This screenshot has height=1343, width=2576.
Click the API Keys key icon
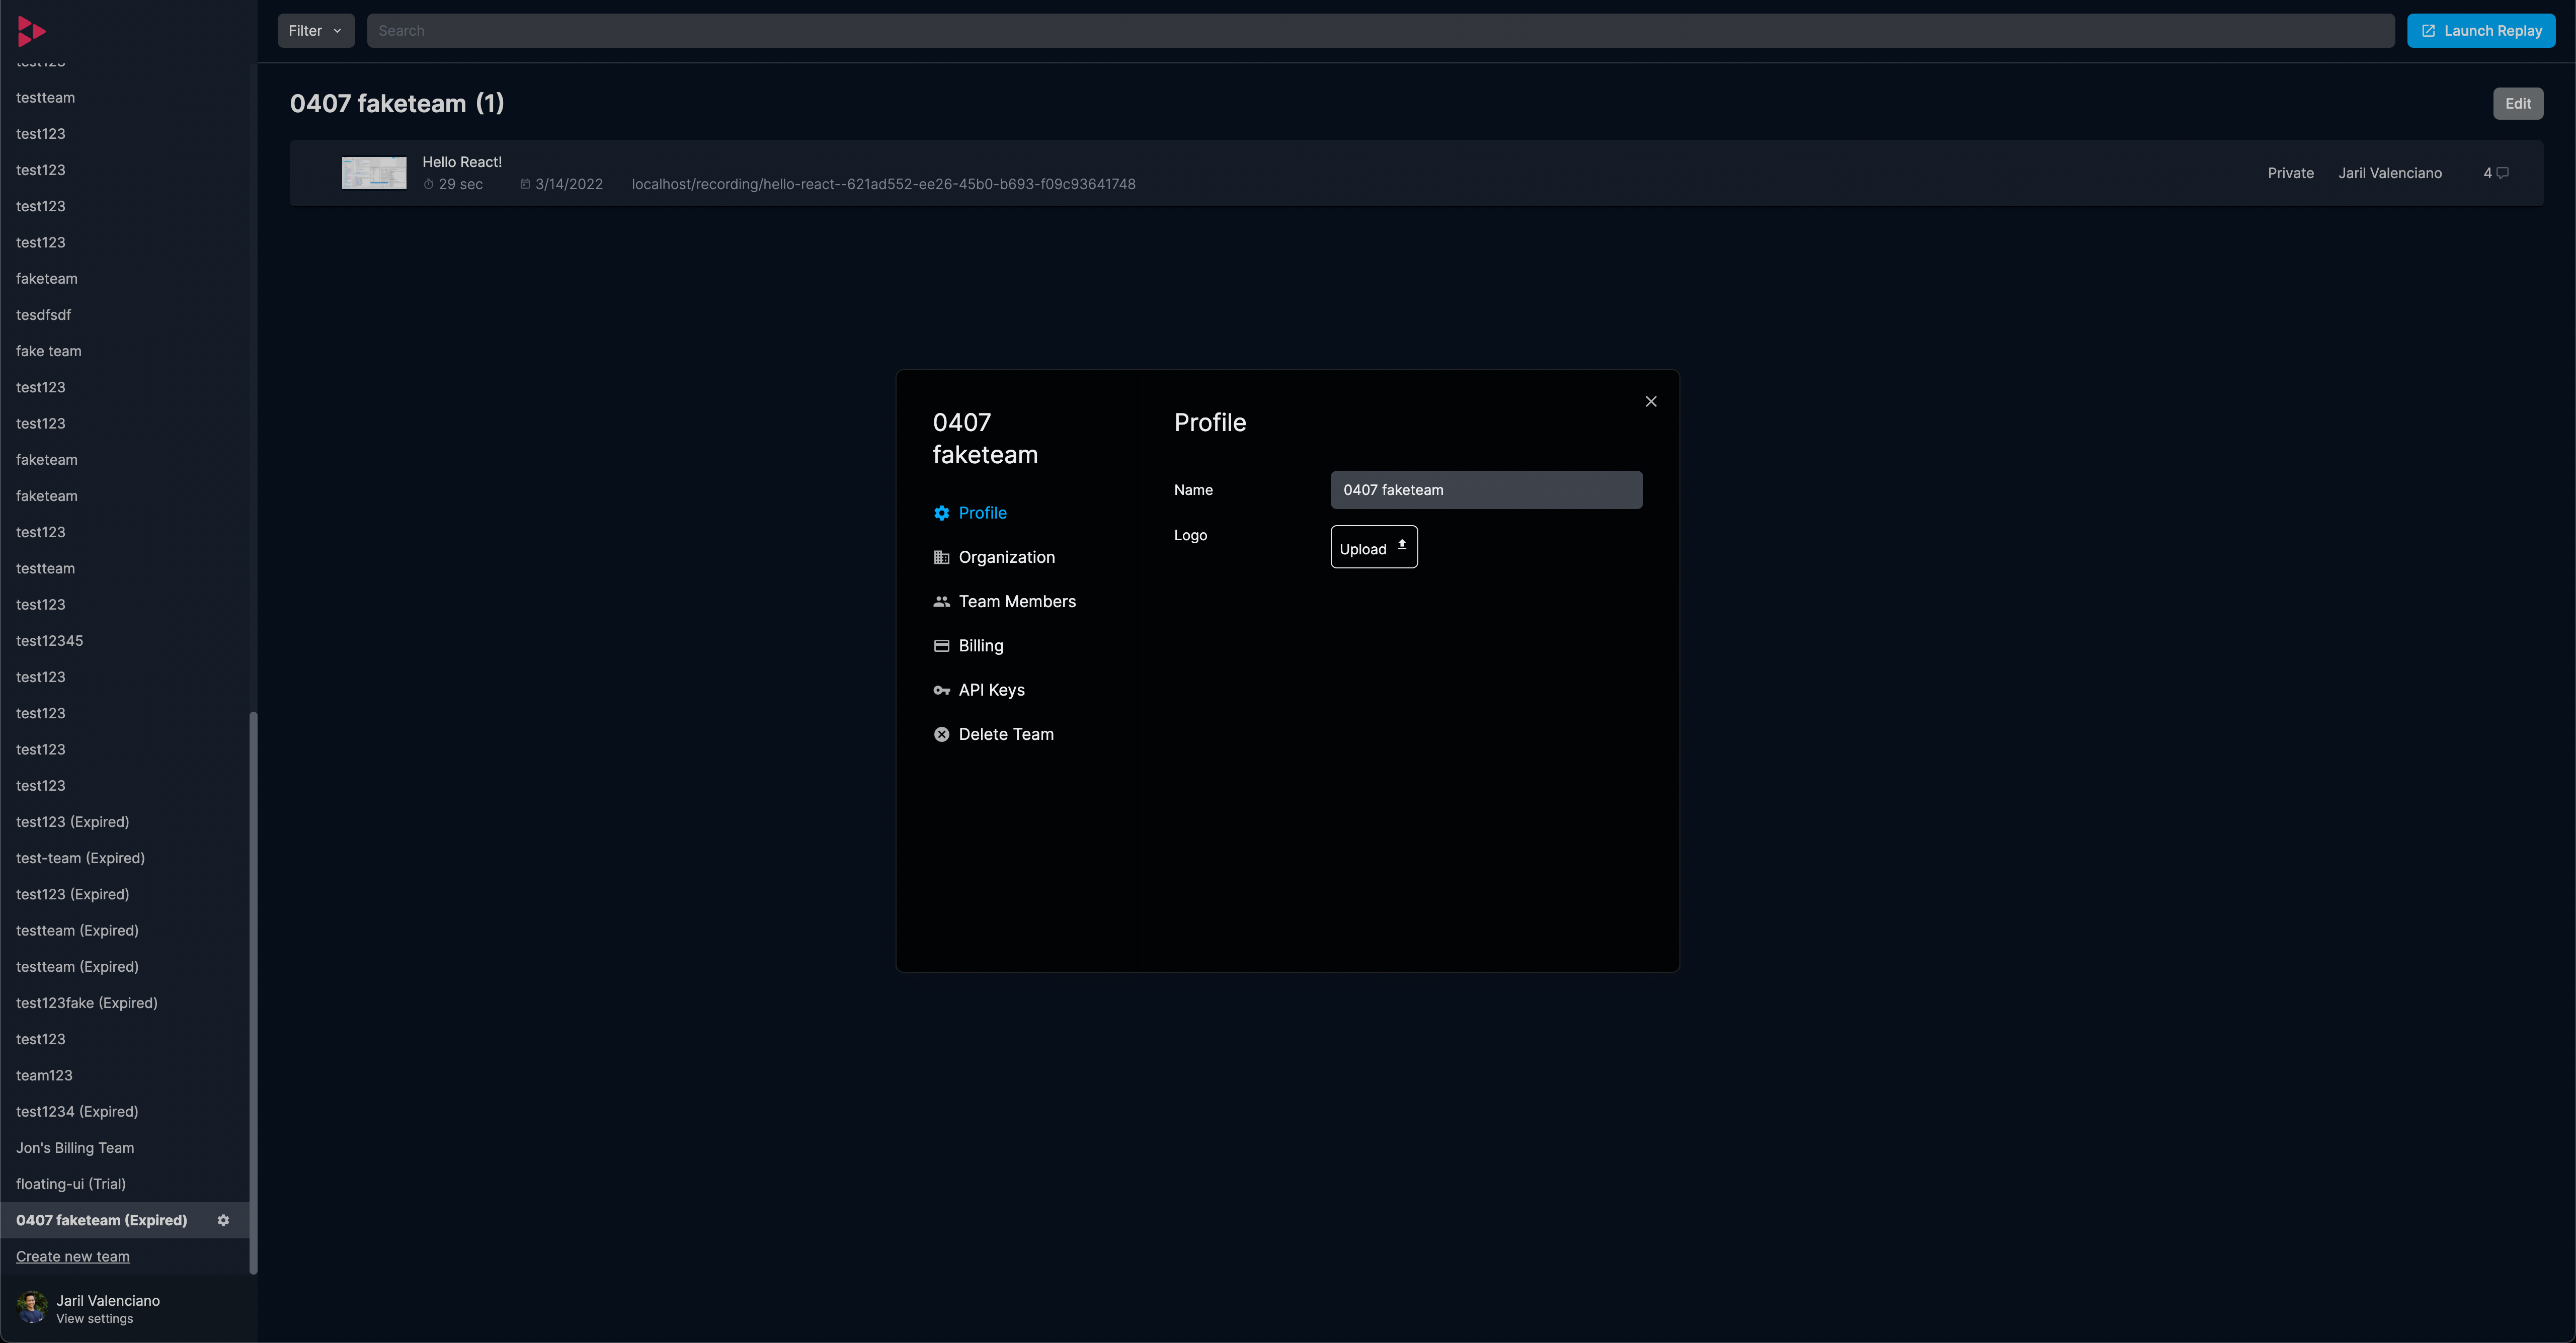point(941,690)
